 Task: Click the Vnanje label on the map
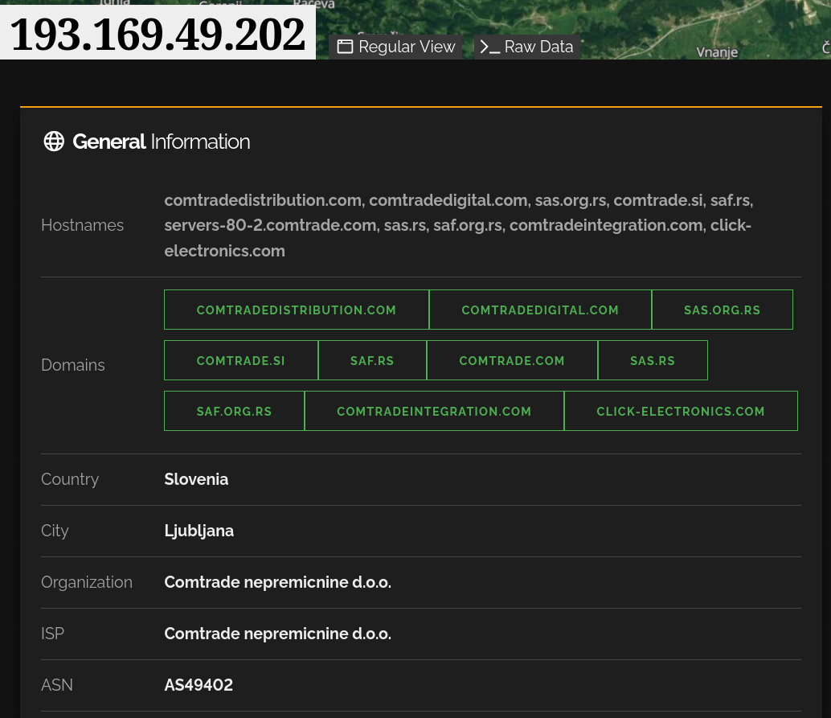(717, 52)
